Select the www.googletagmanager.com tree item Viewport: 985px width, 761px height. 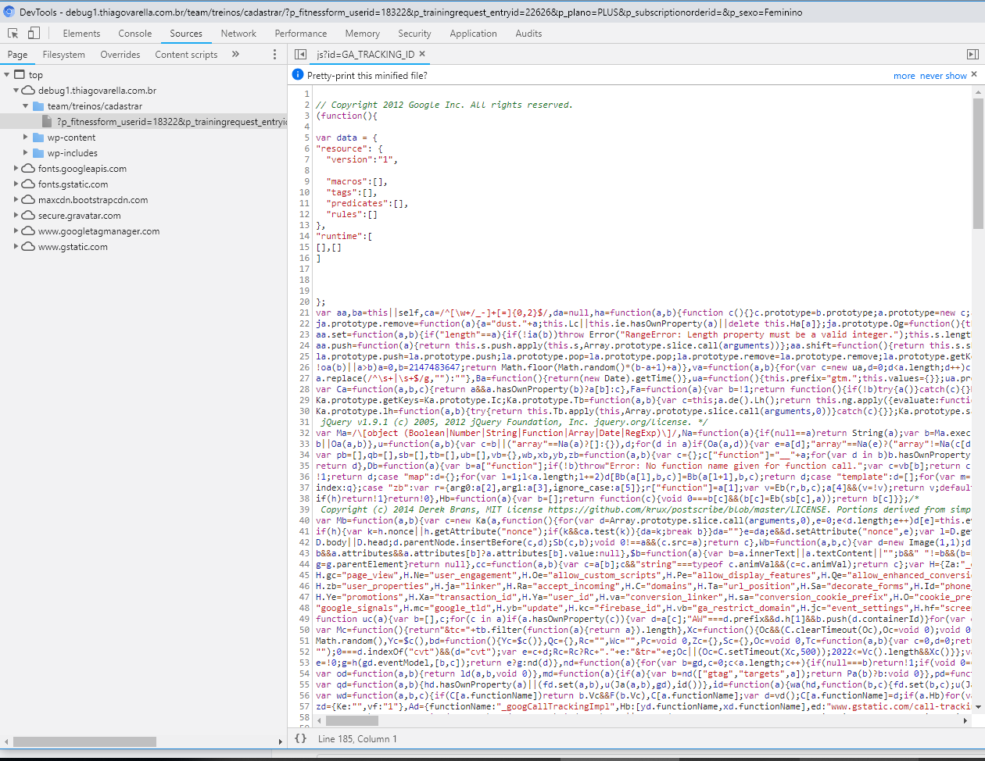pyautogui.click(x=98, y=231)
